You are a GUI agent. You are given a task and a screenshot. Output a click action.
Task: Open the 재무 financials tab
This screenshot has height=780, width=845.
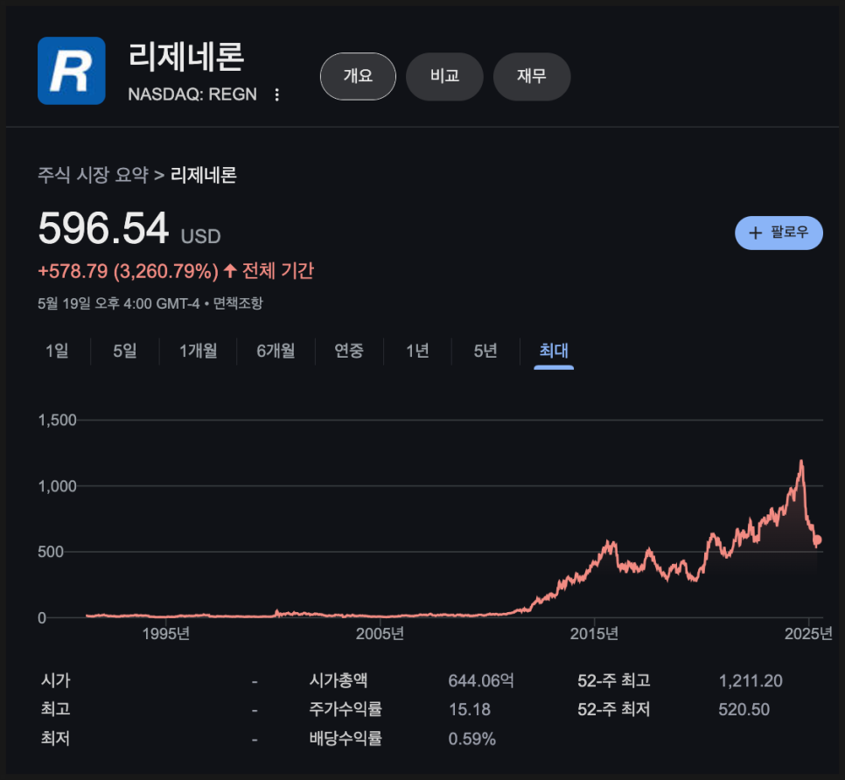[x=532, y=76]
